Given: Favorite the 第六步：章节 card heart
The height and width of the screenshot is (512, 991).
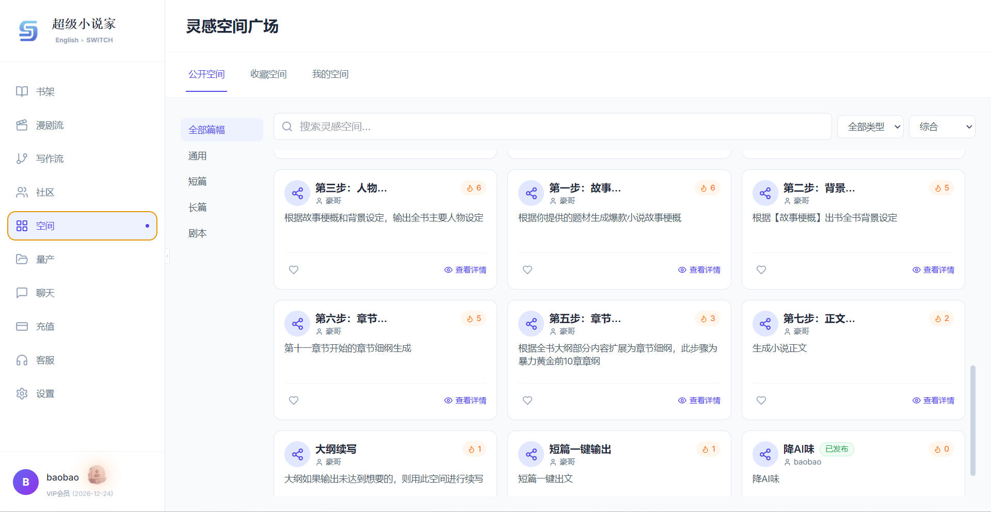Looking at the screenshot, I should pos(293,400).
